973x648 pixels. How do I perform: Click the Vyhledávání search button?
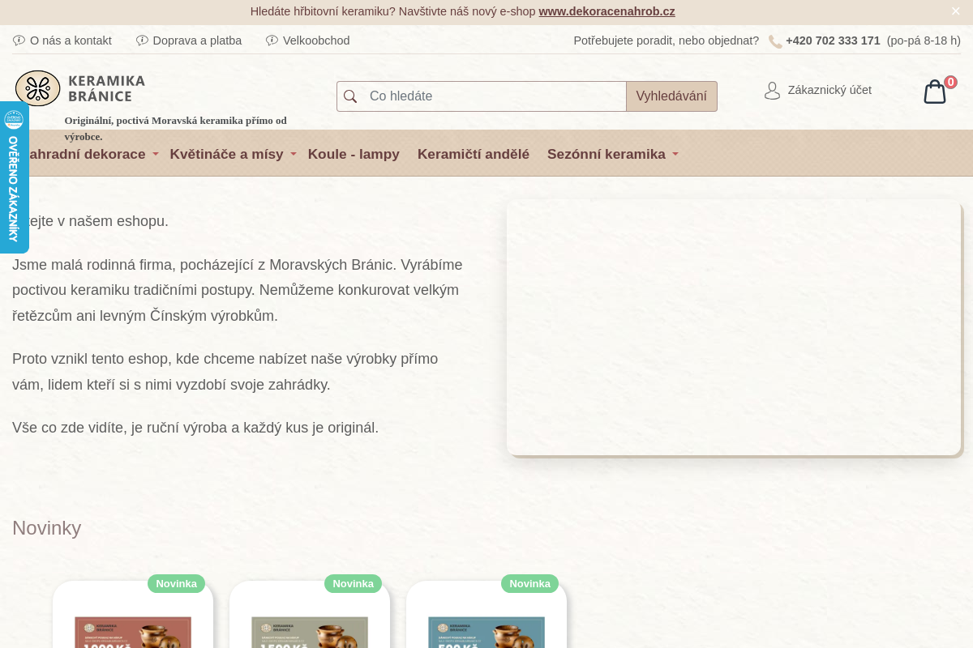[671, 96]
